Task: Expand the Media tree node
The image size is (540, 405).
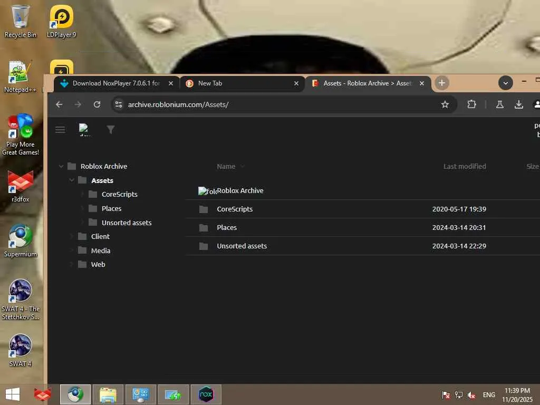Action: pyautogui.click(x=71, y=250)
